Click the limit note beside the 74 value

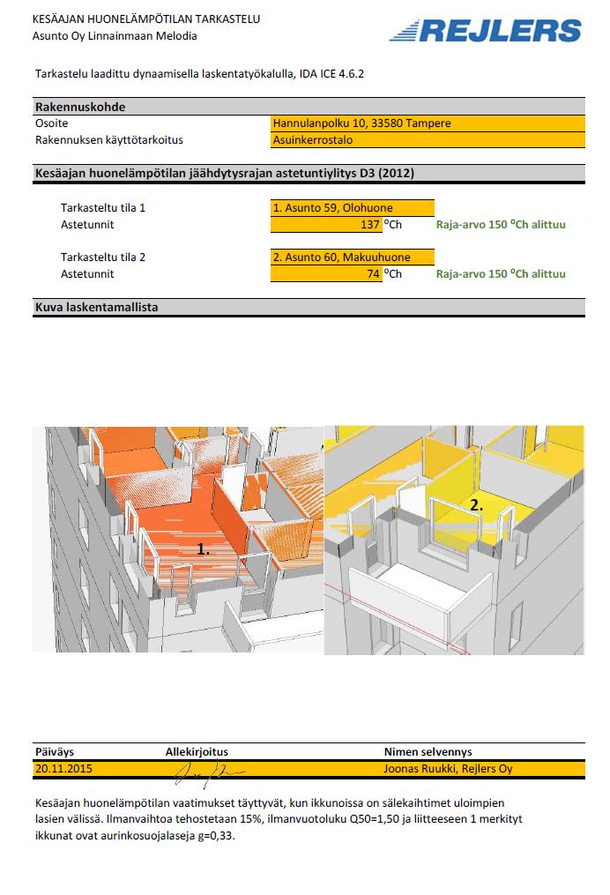coord(501,274)
